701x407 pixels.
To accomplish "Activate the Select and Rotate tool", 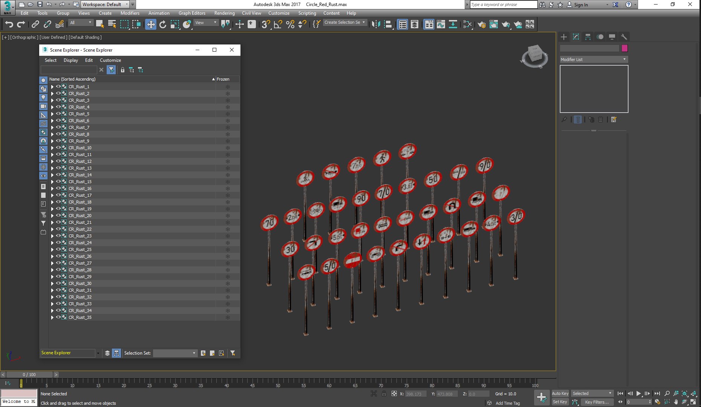I will (163, 24).
